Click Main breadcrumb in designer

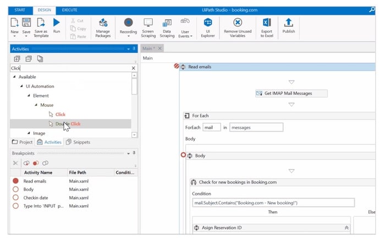tap(147, 58)
